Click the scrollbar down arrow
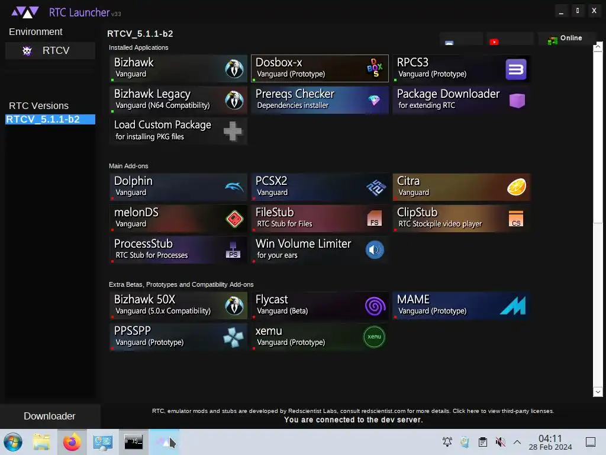Screen dimensions: 606x455 tap(598, 392)
